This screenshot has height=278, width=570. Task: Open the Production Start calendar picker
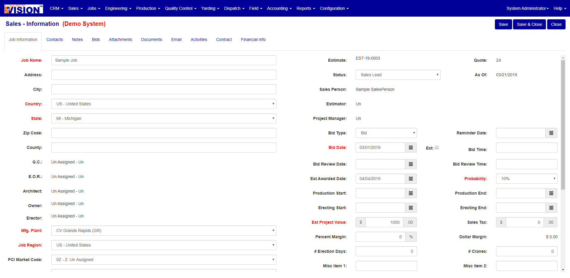(411, 193)
